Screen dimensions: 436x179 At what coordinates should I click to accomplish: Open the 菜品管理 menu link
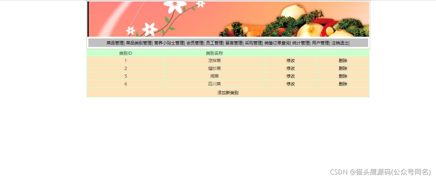click(115, 43)
